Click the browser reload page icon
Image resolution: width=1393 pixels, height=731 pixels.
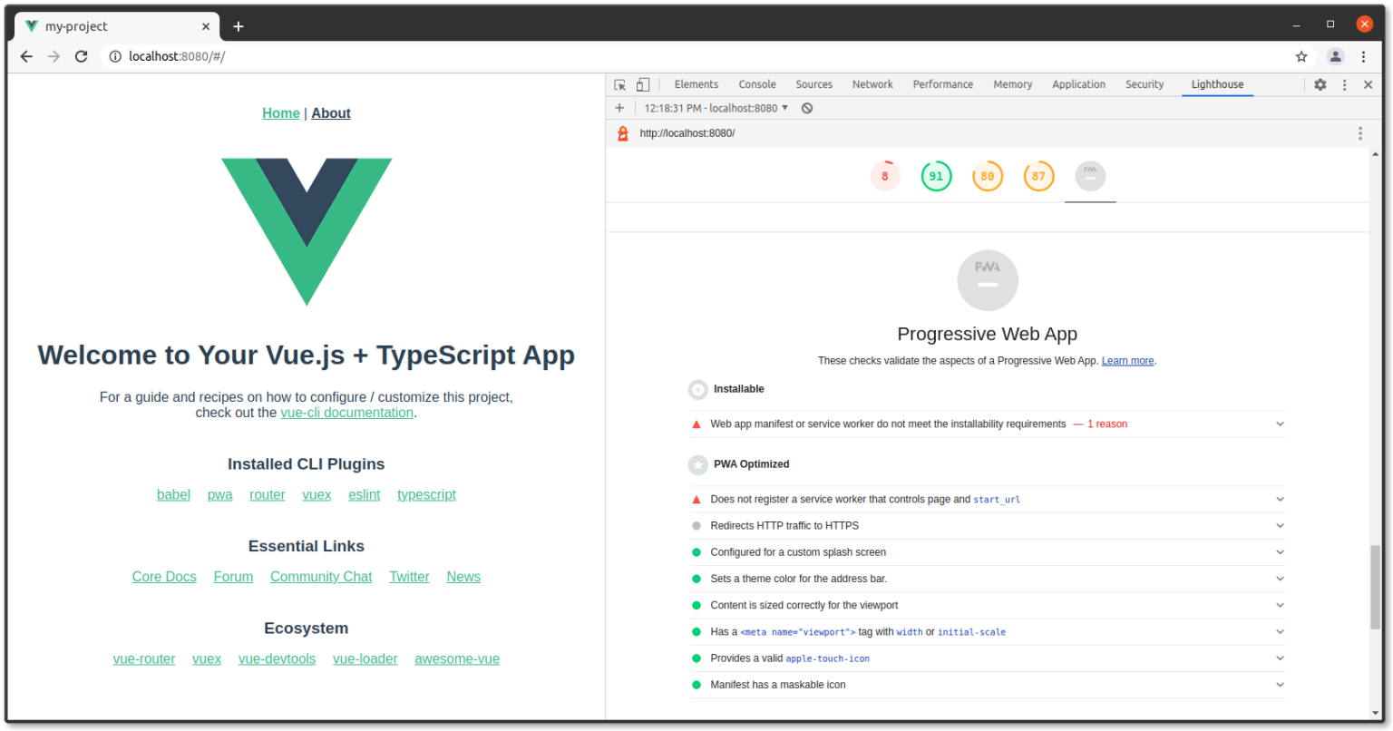click(81, 55)
